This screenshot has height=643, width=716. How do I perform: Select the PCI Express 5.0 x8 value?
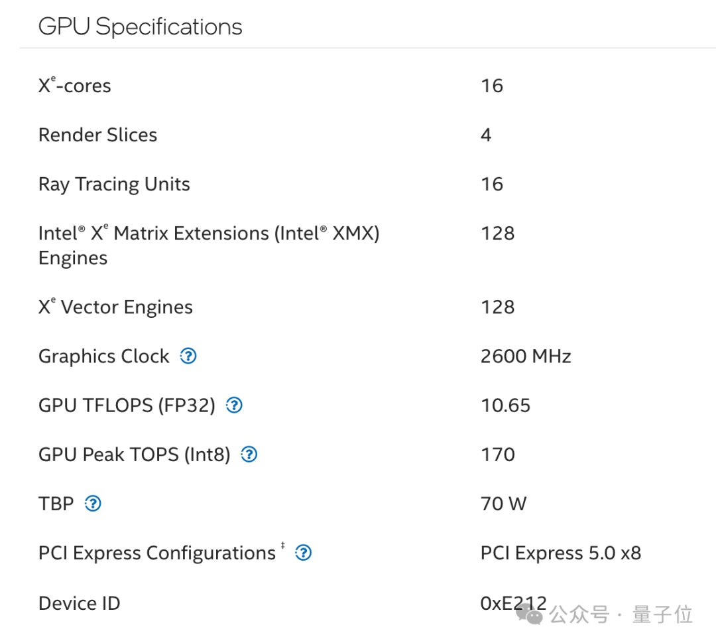[560, 553]
